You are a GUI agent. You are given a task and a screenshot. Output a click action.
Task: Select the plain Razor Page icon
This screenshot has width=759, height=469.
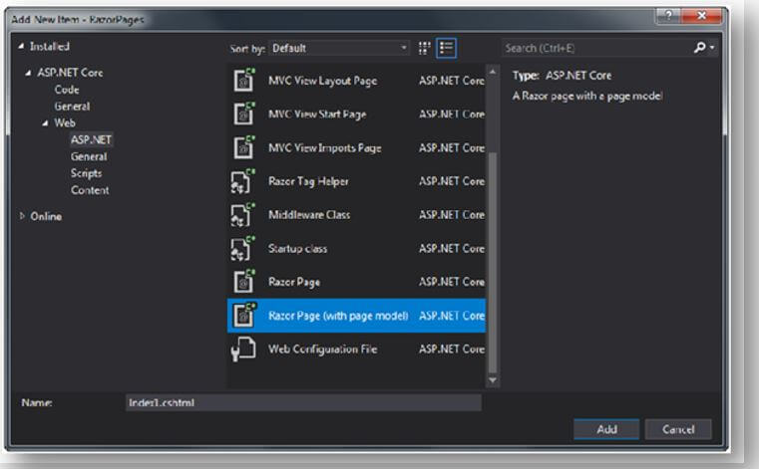[241, 282]
